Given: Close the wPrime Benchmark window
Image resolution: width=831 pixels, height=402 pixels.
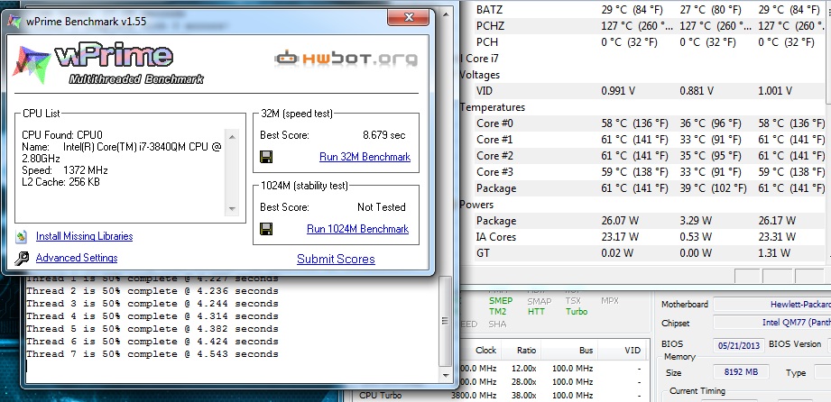Looking at the screenshot, I should 408,17.
